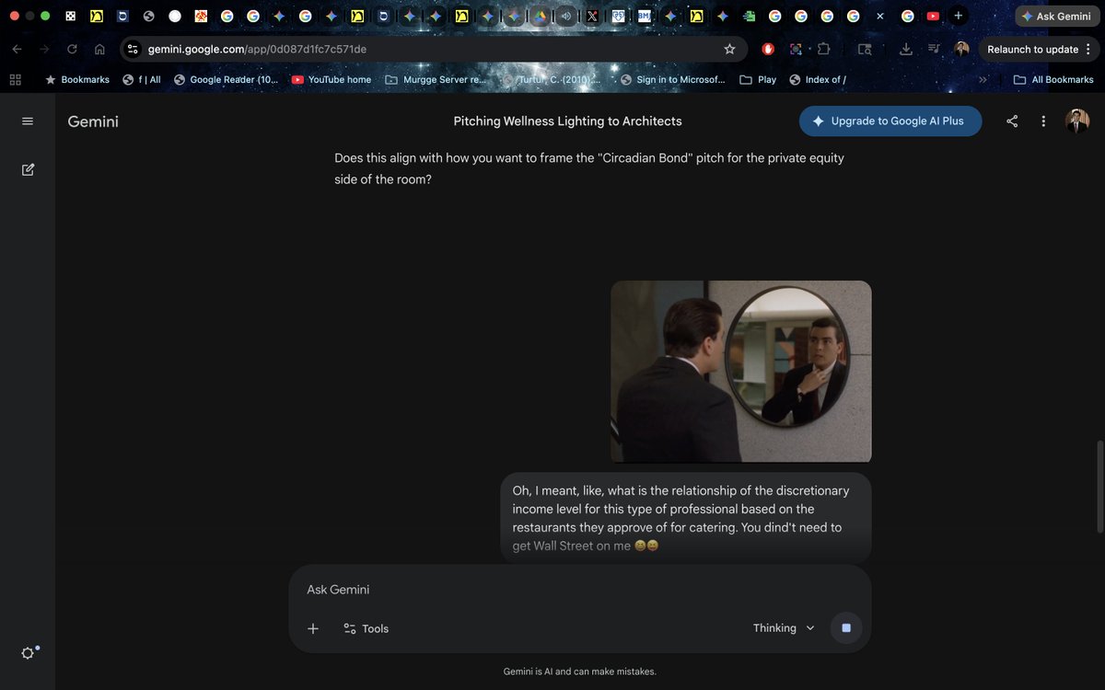Click Upgrade to Google AI Plus button
Image resolution: width=1105 pixels, height=690 pixels.
(x=890, y=121)
